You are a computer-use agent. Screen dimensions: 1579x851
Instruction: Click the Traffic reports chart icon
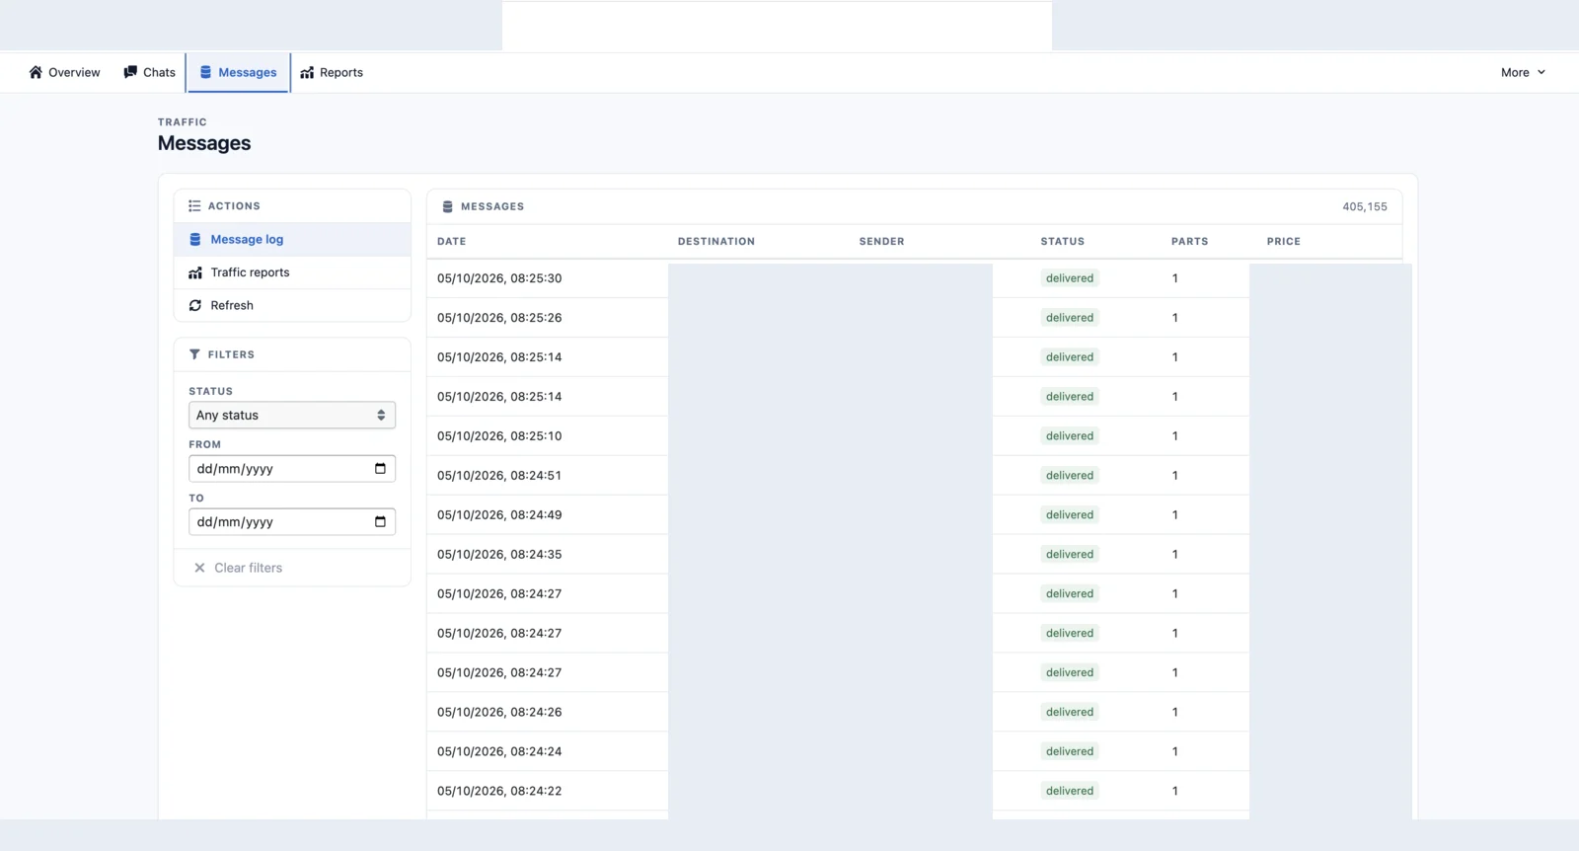click(195, 272)
